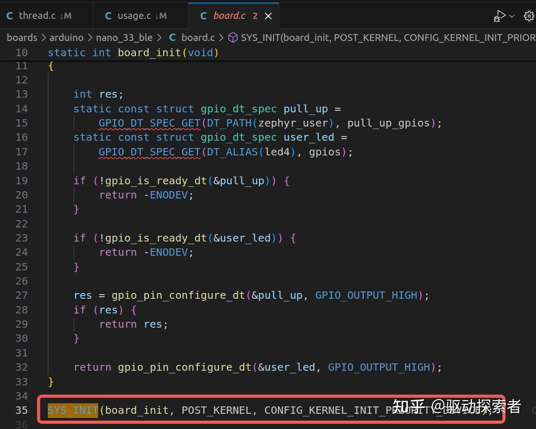
Task: Click 'user_led' variable name on line 16
Action: coord(309,138)
